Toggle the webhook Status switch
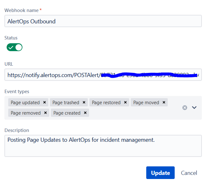 15,47
